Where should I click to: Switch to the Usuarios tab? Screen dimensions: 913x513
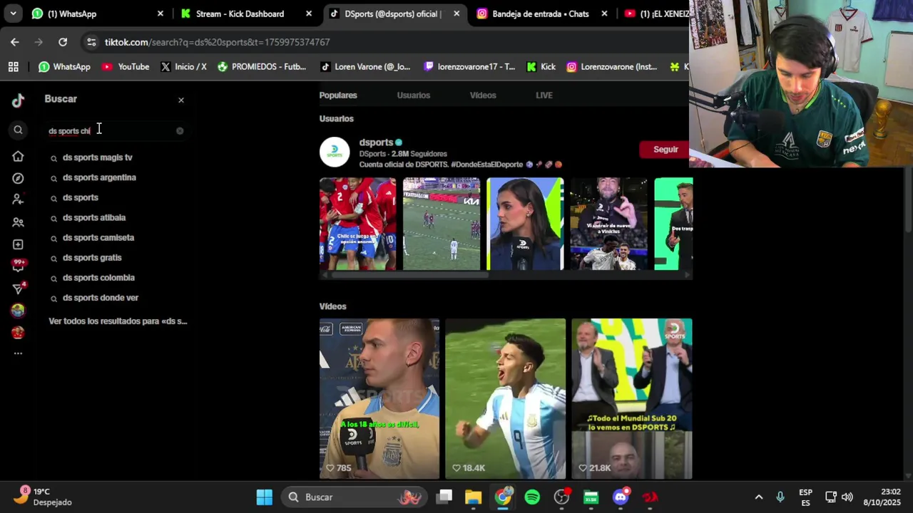414,95
